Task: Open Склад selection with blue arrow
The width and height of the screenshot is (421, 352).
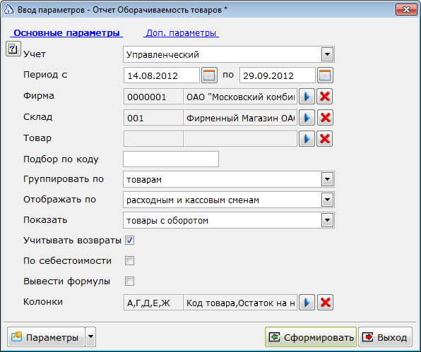Action: (307, 118)
